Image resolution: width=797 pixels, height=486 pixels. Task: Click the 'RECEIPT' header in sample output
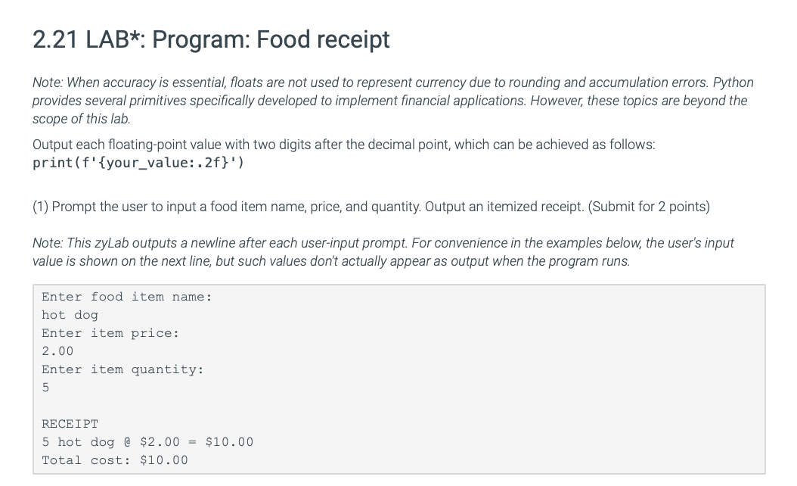click(70, 424)
